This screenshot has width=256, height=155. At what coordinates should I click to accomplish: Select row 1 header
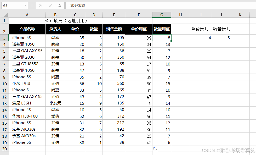tap(4, 21)
